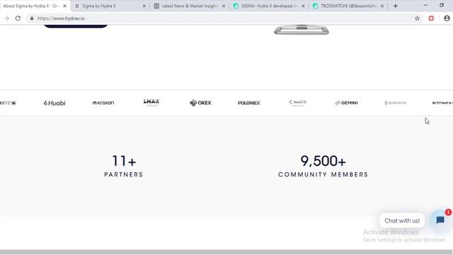Click the horizontal scrollbar at bottom

click(x=226, y=252)
